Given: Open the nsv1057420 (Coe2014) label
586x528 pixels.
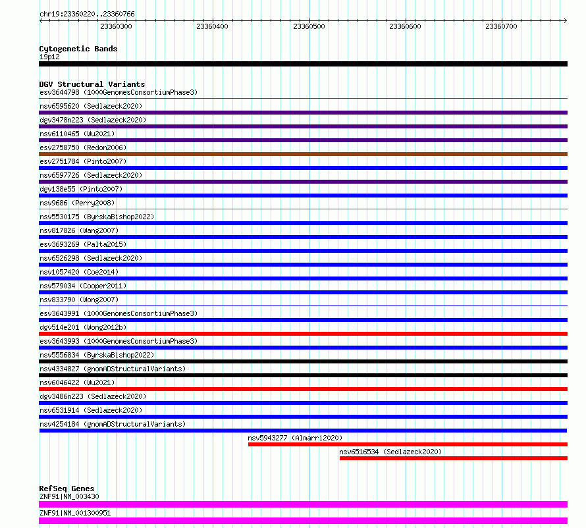Looking at the screenshot, I should [x=79, y=272].
